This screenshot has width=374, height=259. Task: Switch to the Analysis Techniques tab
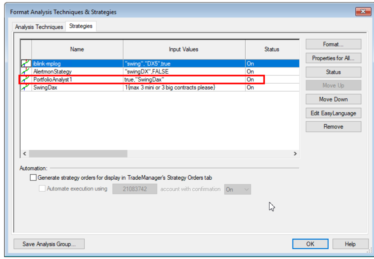pos(39,27)
